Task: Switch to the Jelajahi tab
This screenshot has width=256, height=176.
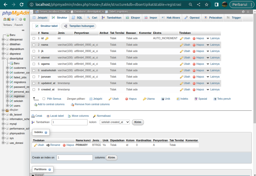Action: tap(40, 18)
